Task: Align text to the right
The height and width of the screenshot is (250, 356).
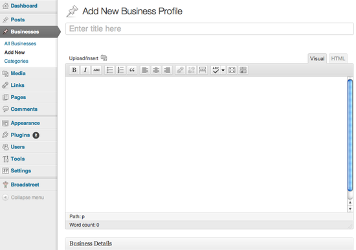Action: click(167, 70)
